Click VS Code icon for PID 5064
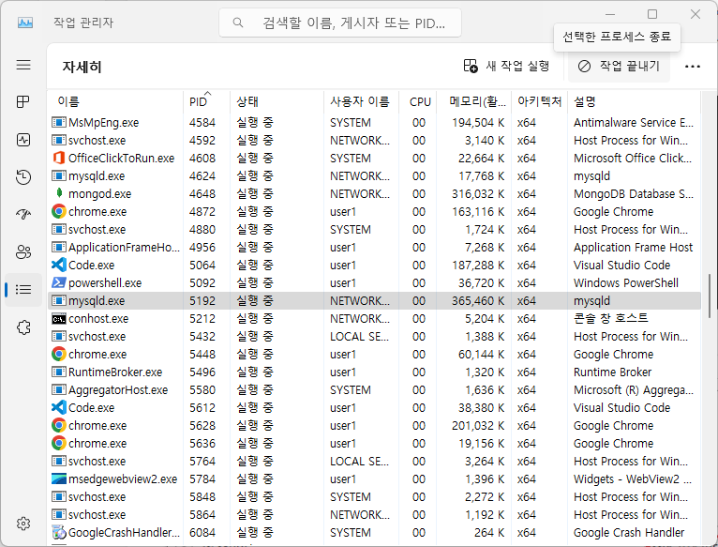Viewport: 718px width, 547px height. click(x=59, y=265)
